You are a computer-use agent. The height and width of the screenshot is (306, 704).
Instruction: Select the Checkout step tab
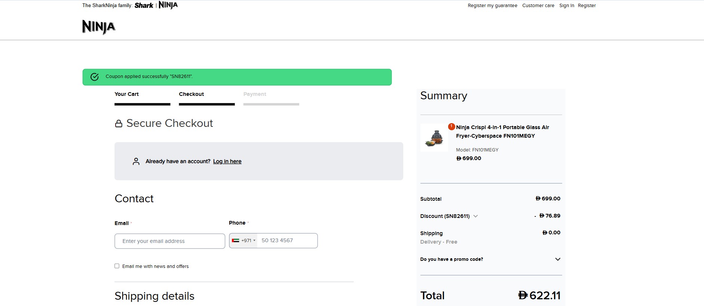tap(191, 94)
